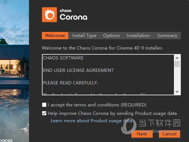Click the Next button
The height and width of the screenshot is (142, 189).
[142, 134]
